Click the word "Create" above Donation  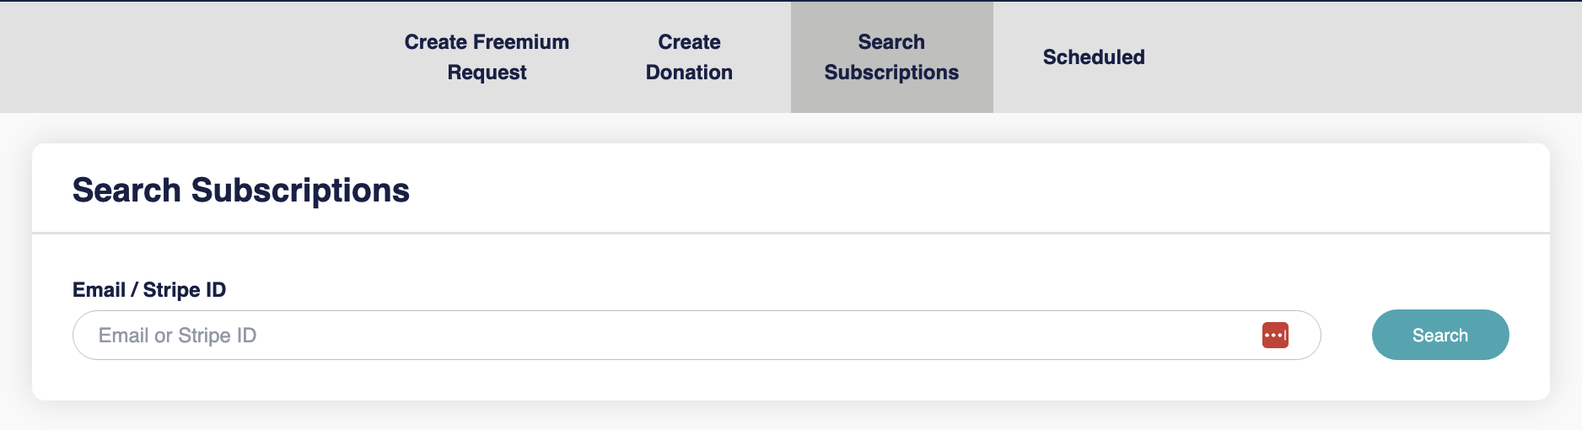(x=689, y=42)
